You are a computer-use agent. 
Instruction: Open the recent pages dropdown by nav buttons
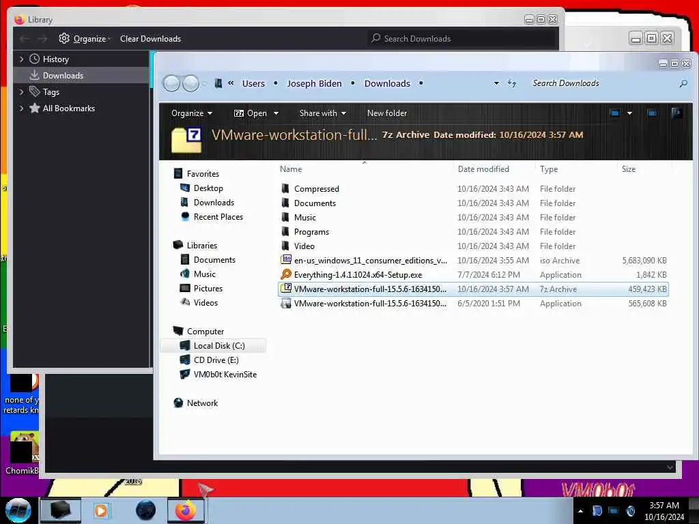click(204, 83)
